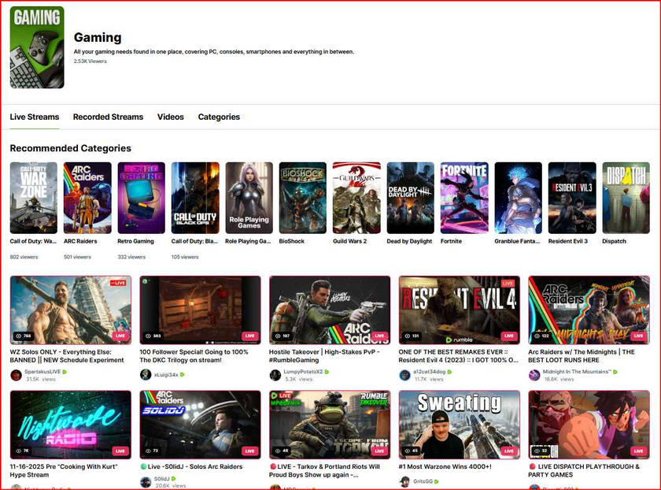Choose the BioShock category cover
This screenshot has width=661, height=490.
click(x=302, y=198)
